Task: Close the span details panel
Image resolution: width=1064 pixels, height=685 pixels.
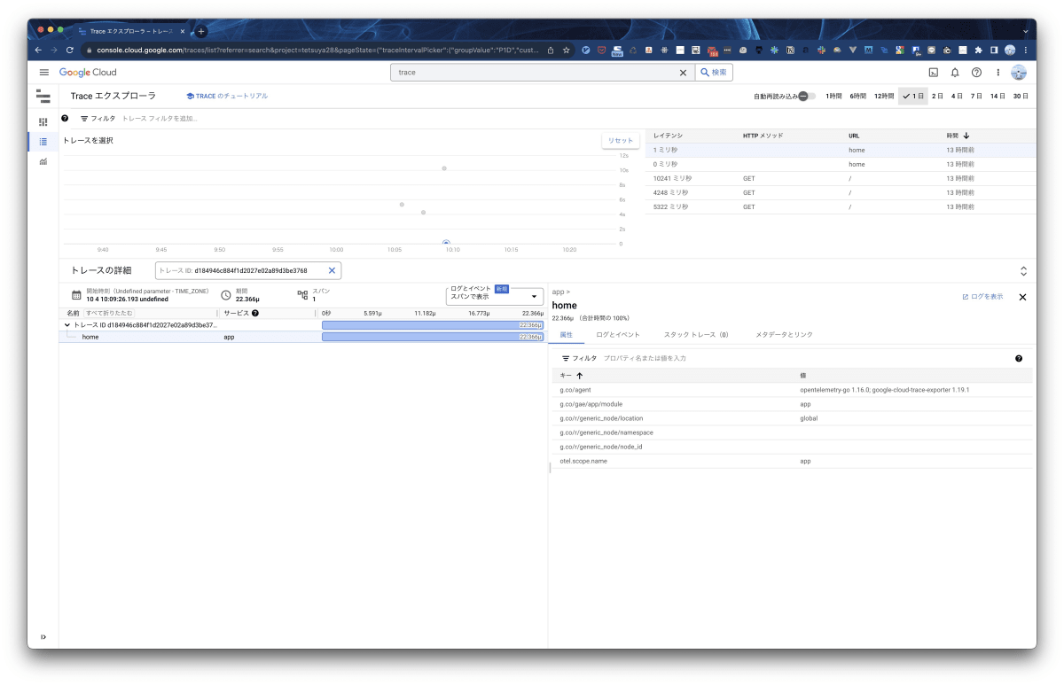Action: click(x=1022, y=297)
